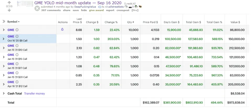This screenshot has width=252, height=109.
Task: Click the crosspost link
Action: point(123,10)
